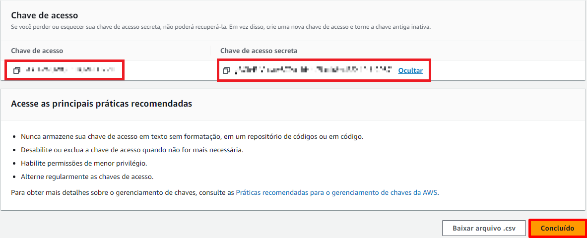Viewport: 587px width, 238px height.
Task: Click the divider between the key column headers
Action: point(210,51)
